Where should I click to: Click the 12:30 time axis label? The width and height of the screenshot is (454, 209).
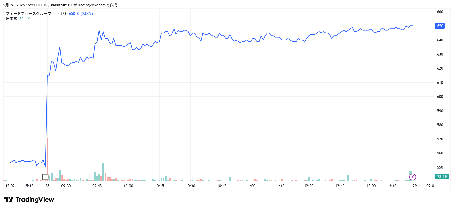click(309, 186)
